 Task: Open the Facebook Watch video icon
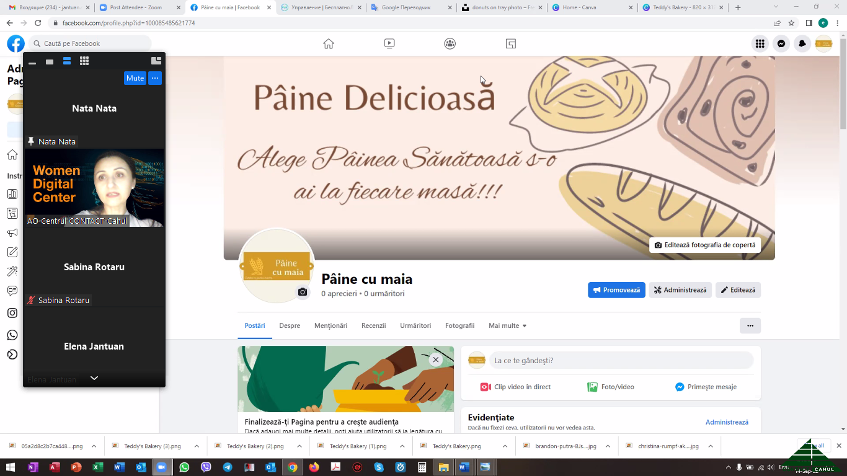389,43
